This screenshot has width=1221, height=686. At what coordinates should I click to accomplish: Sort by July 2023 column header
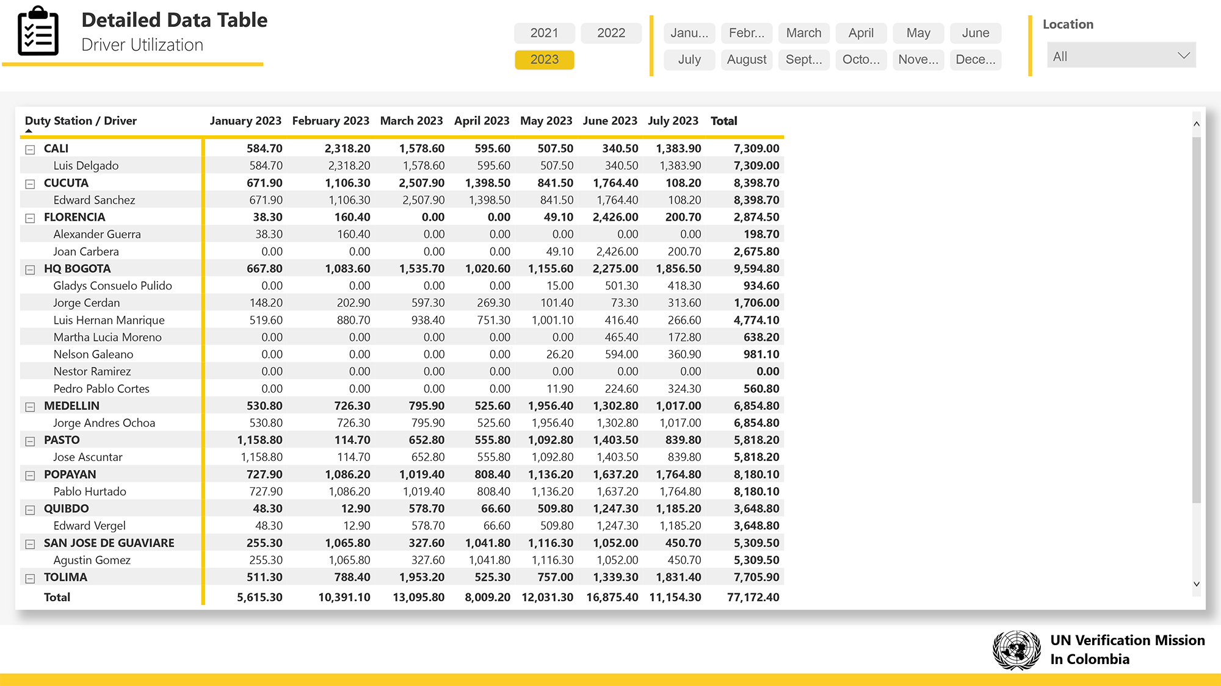click(x=673, y=121)
